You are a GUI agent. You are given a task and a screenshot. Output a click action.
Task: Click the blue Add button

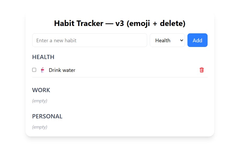point(197,40)
